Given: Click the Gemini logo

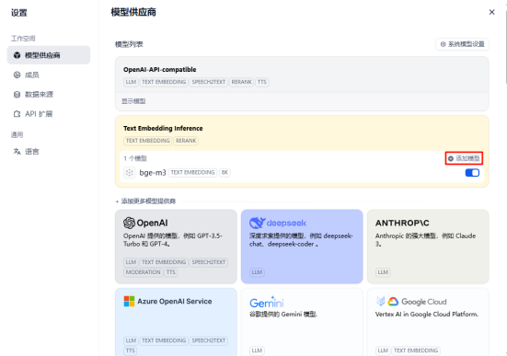Looking at the screenshot, I should (x=267, y=302).
